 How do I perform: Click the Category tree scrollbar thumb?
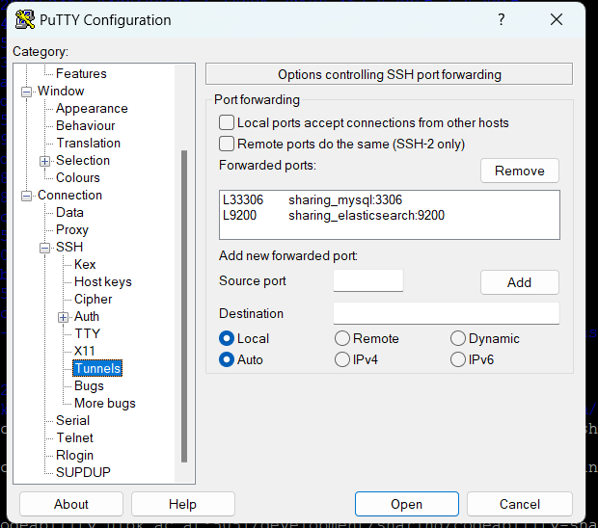pyautogui.click(x=184, y=306)
